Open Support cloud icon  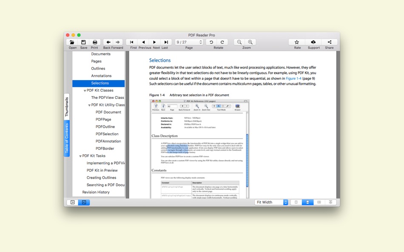[313, 42]
